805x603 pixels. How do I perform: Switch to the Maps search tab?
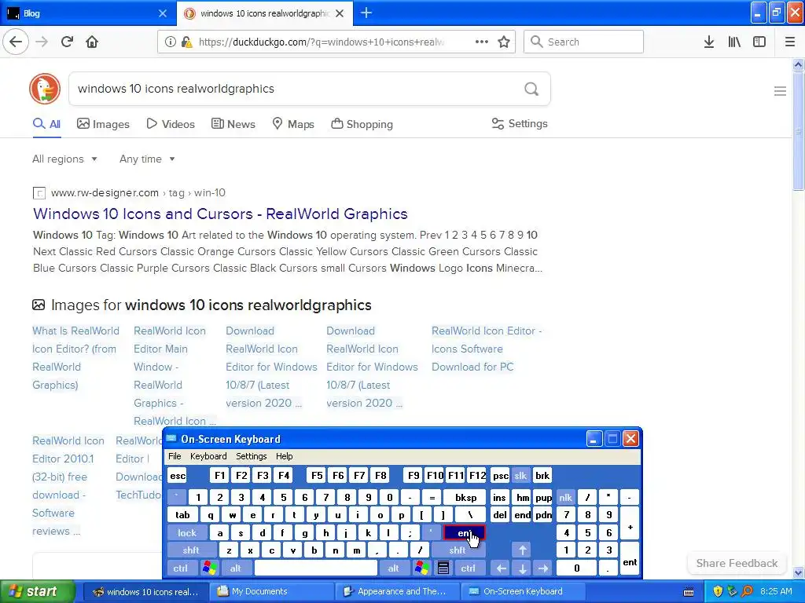click(293, 124)
